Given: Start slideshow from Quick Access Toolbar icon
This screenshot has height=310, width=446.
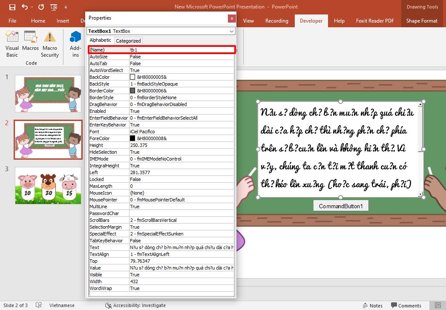Looking at the screenshot, I should pyautogui.click(x=54, y=7).
